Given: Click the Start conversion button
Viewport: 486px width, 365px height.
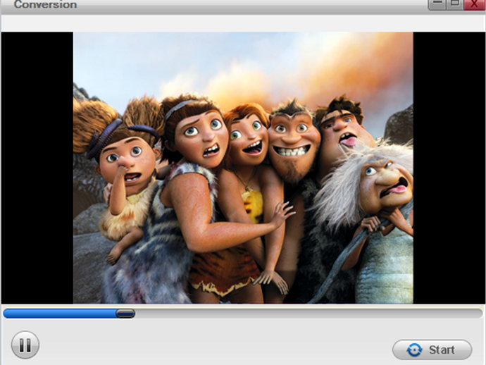Looking at the screenshot, I should pos(432,349).
